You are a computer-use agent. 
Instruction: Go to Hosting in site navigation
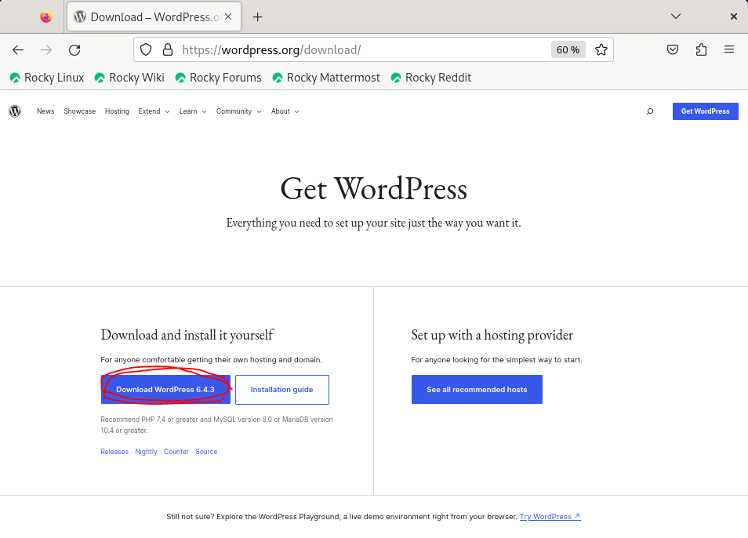[117, 111]
